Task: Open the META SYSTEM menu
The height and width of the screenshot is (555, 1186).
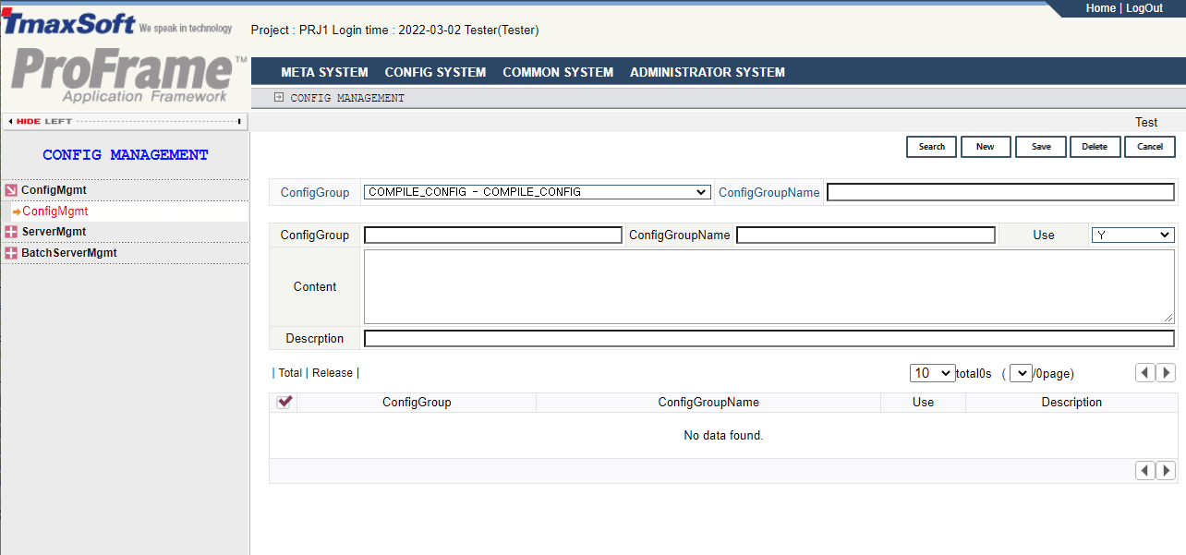Action: coord(324,72)
